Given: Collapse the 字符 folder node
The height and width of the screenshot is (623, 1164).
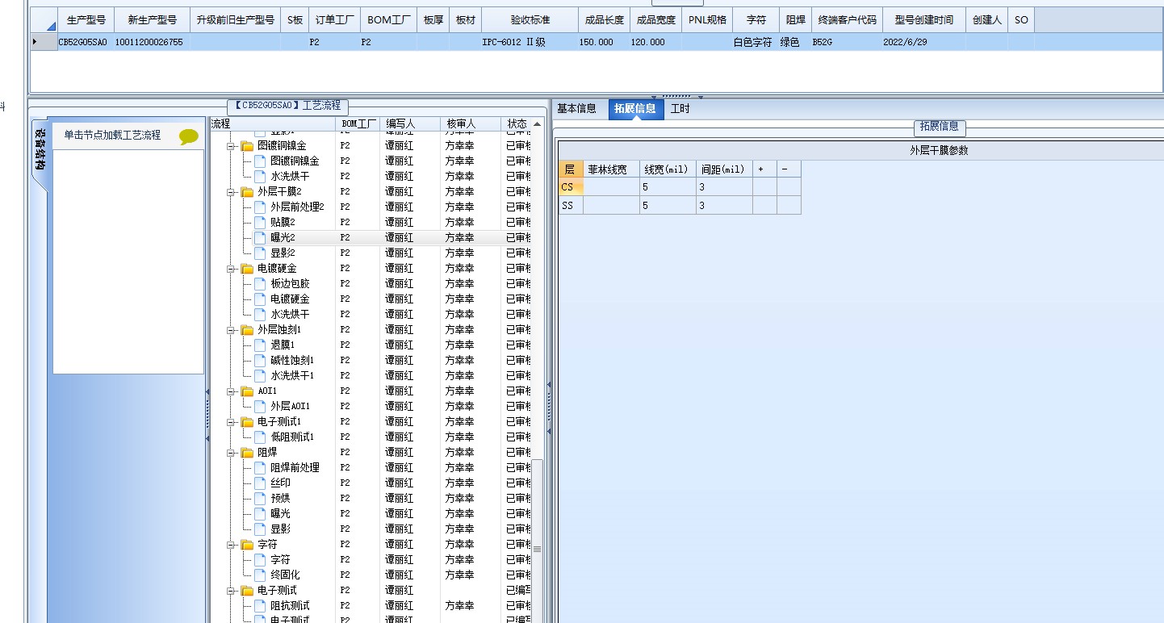Looking at the screenshot, I should coord(231,545).
